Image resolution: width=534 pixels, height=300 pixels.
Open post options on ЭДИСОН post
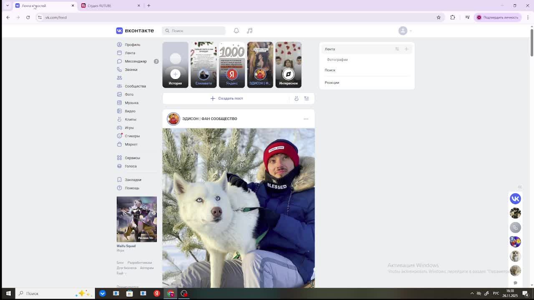click(x=306, y=119)
